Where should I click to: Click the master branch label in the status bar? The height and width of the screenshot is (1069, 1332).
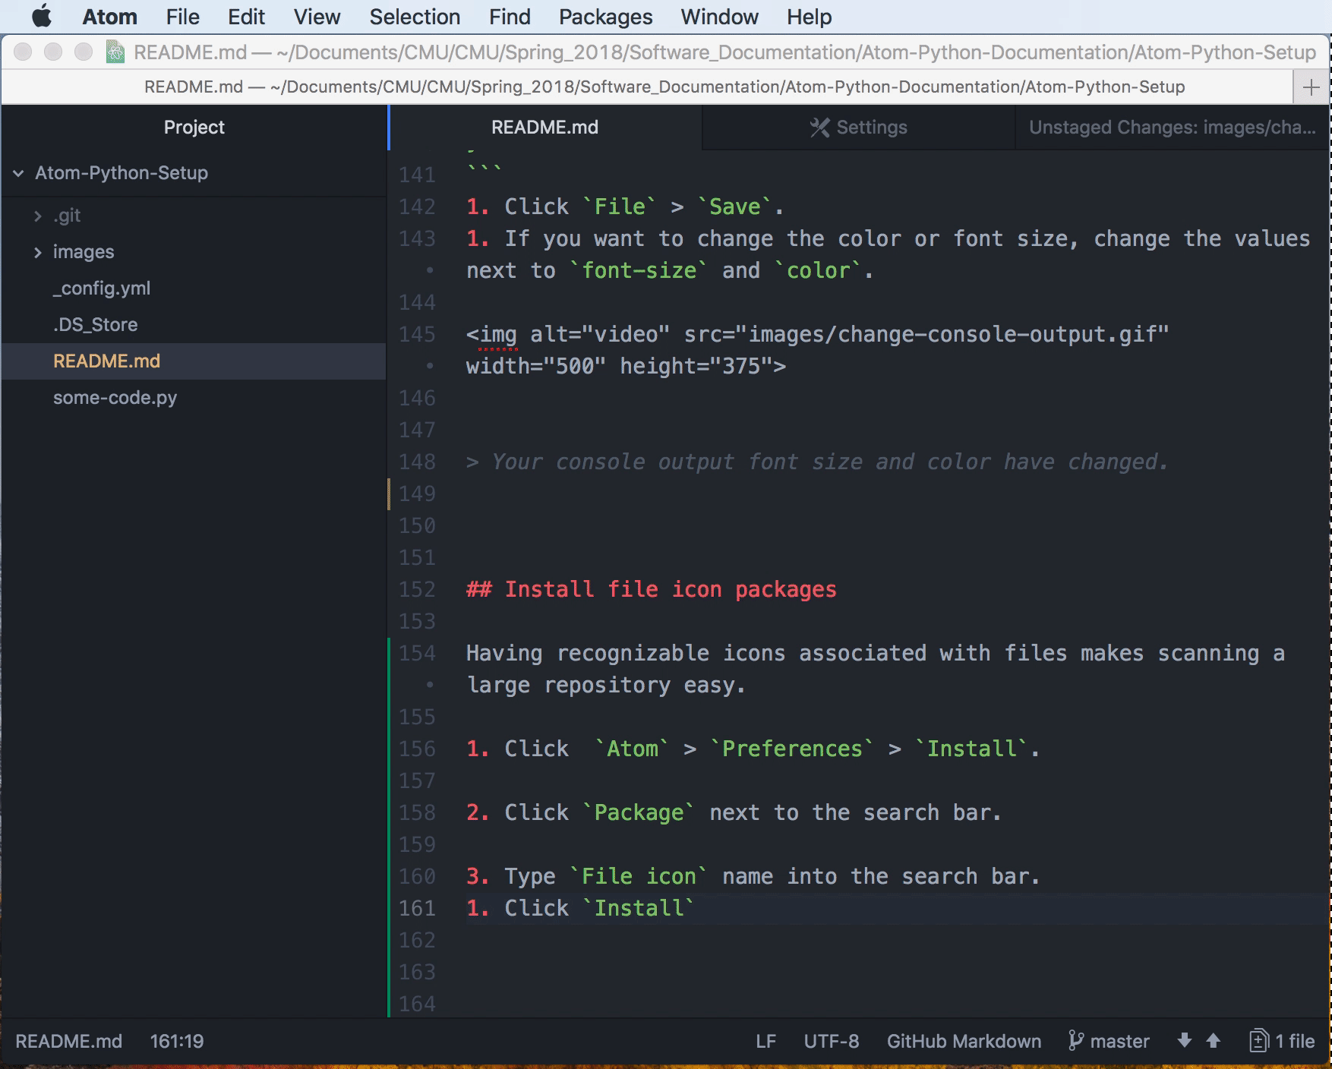[1119, 1041]
